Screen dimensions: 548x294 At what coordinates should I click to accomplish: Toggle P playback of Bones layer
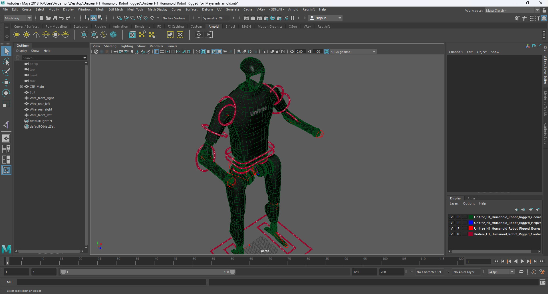click(458, 228)
